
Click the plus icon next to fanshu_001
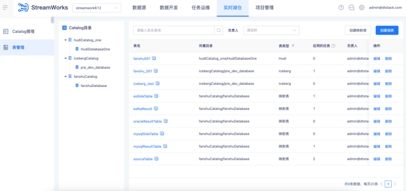pyautogui.click(x=156, y=71)
